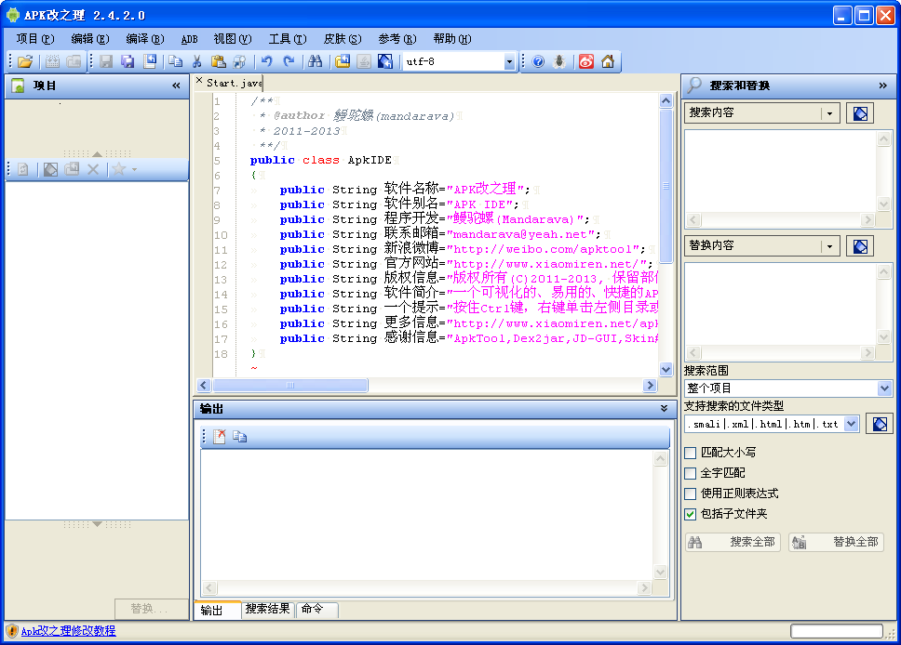Click the blue diamond icon left of utf-8
The height and width of the screenshot is (645, 901).
385,61
